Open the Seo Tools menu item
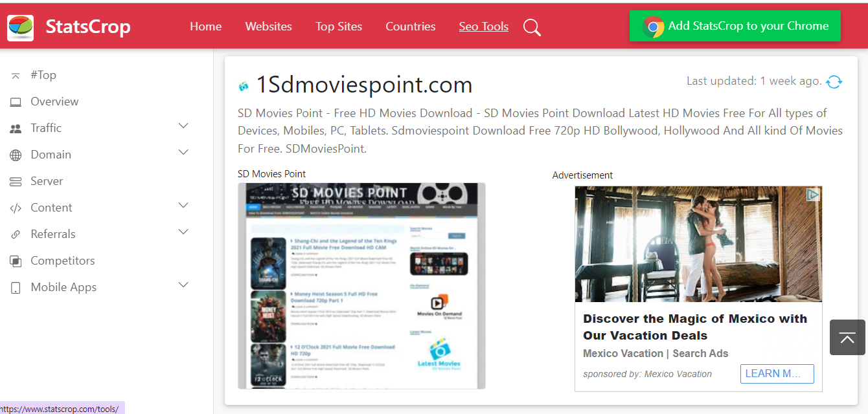Screen dimensions: 868x414 click(484, 27)
